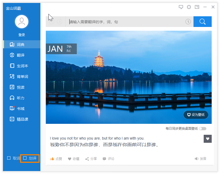
Task: Click the forward navigation arrow
Action: pos(60,22)
